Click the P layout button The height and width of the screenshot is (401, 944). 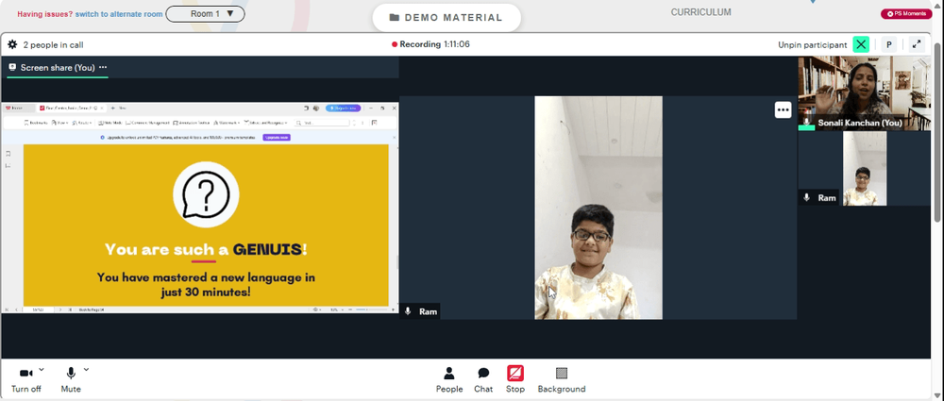coord(888,44)
